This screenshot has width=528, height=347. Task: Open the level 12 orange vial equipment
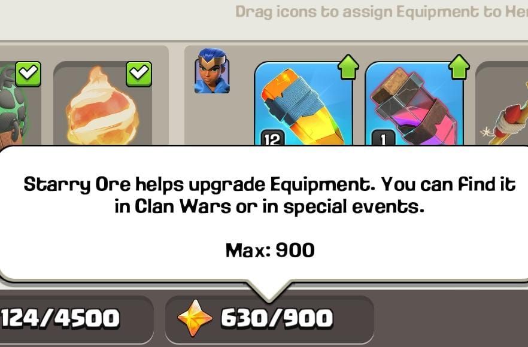(304, 104)
